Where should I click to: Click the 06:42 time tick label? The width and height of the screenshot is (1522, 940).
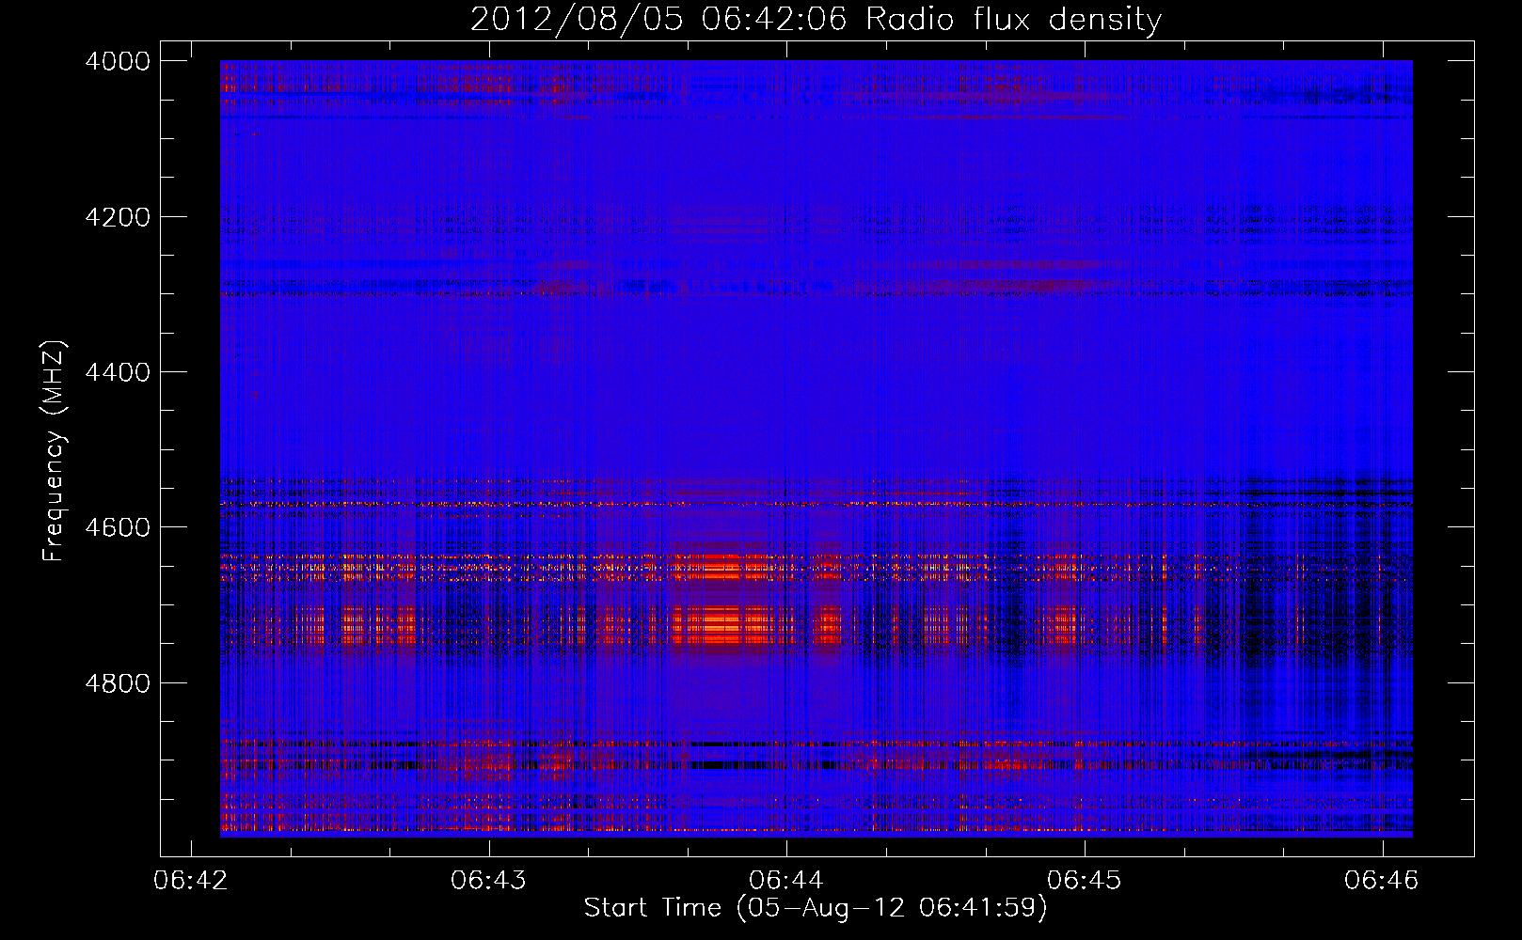click(191, 881)
